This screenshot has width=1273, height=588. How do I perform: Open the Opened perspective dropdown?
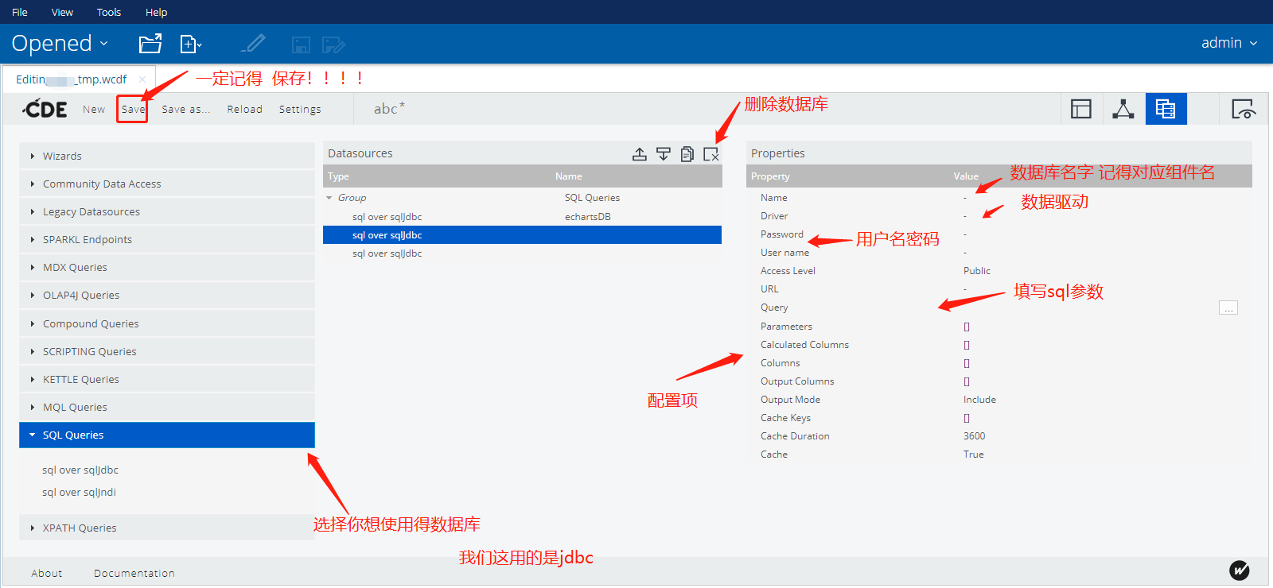[60, 43]
